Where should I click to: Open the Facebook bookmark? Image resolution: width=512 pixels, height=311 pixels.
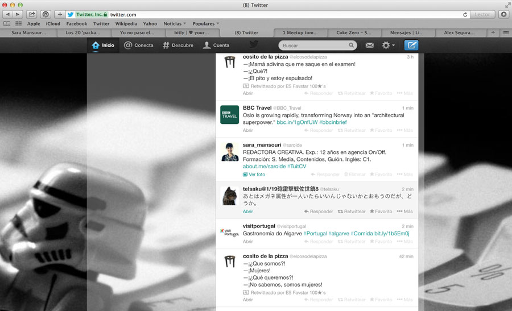pos(77,23)
